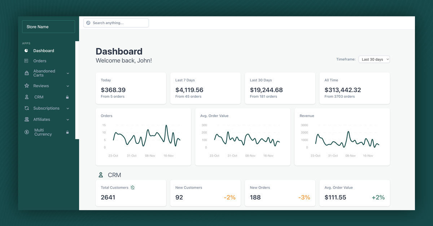Select the Reviews star icon

(x=26, y=86)
